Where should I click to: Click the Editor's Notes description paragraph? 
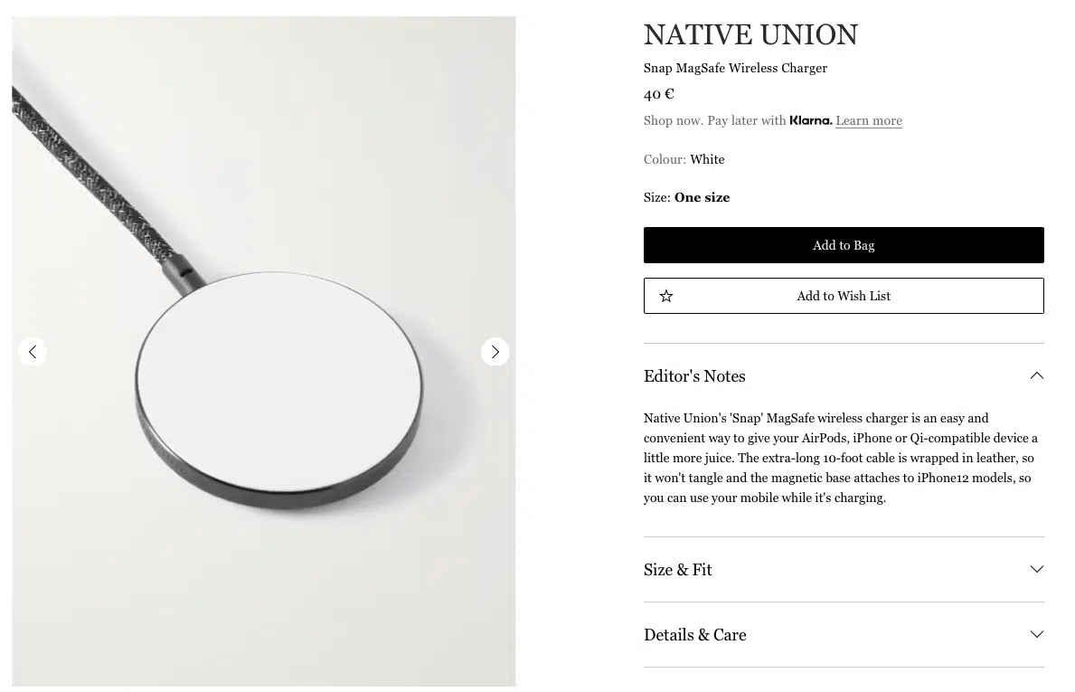[841, 458]
